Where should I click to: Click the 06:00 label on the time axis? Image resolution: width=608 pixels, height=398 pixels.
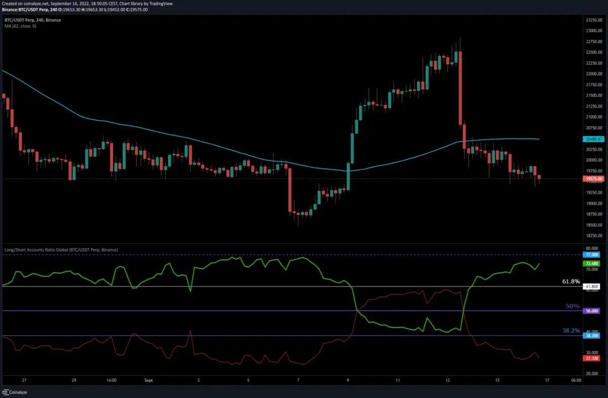pyautogui.click(x=576, y=380)
